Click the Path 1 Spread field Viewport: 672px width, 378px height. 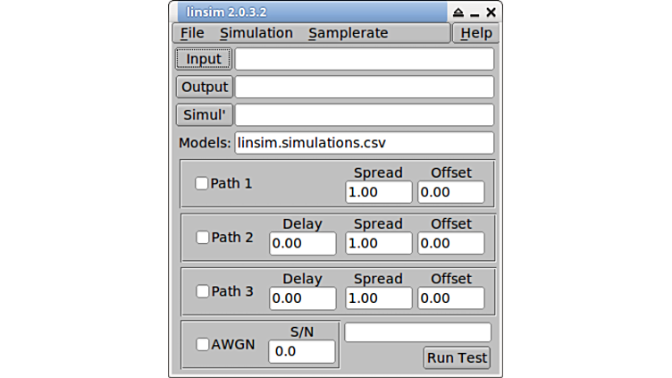coord(378,192)
